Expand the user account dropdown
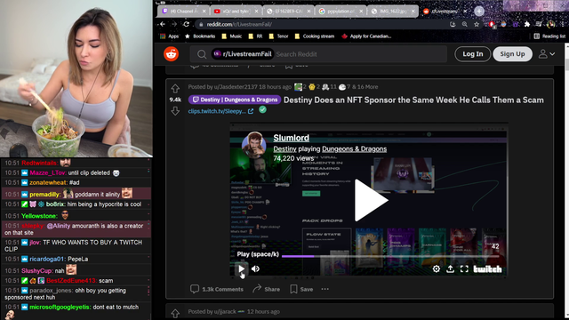This screenshot has height=320, width=569. [547, 54]
